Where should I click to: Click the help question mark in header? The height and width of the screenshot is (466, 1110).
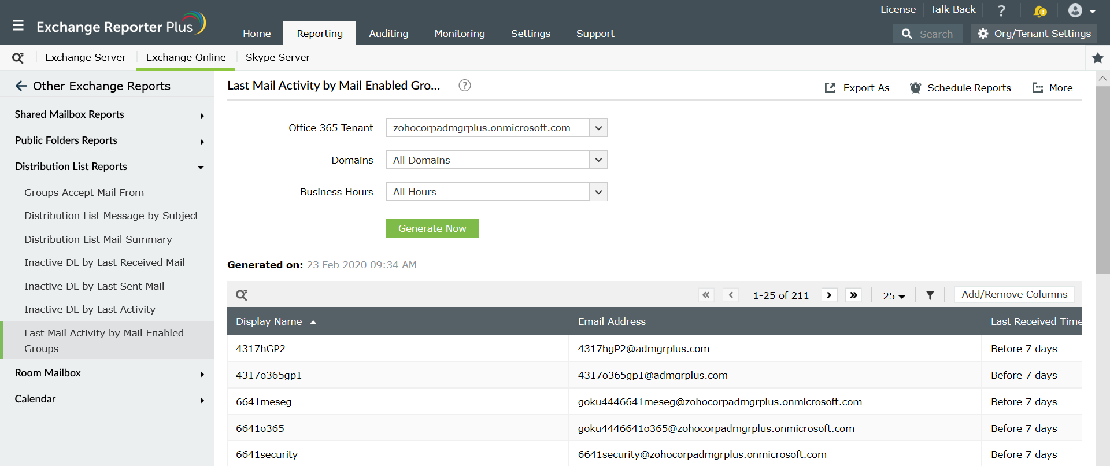(x=1001, y=10)
